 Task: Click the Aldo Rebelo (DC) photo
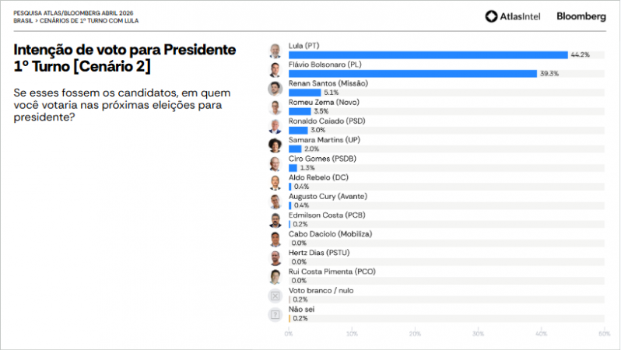tap(275, 182)
